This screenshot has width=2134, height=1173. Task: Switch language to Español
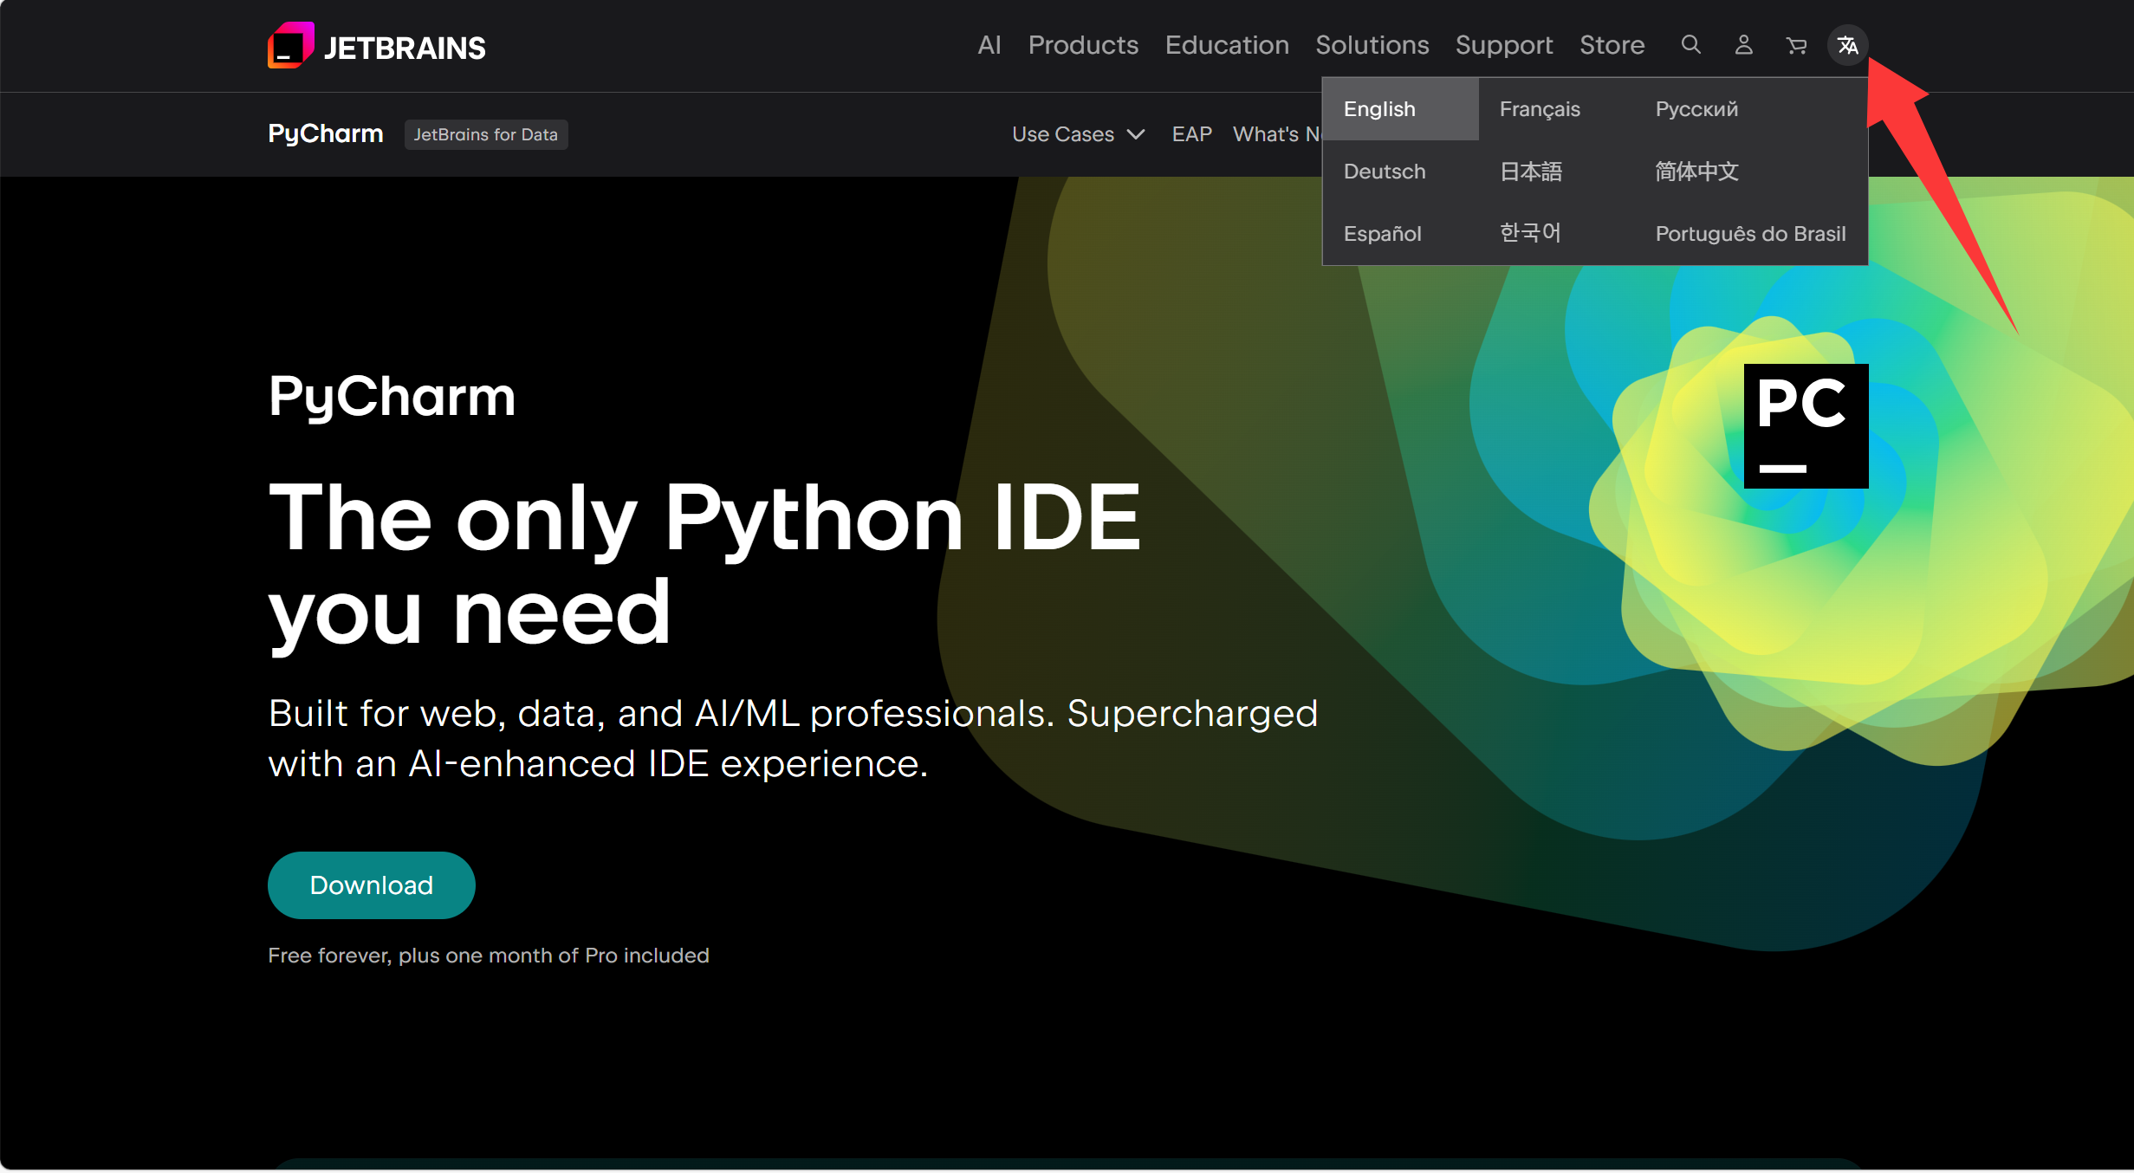pos(1383,234)
